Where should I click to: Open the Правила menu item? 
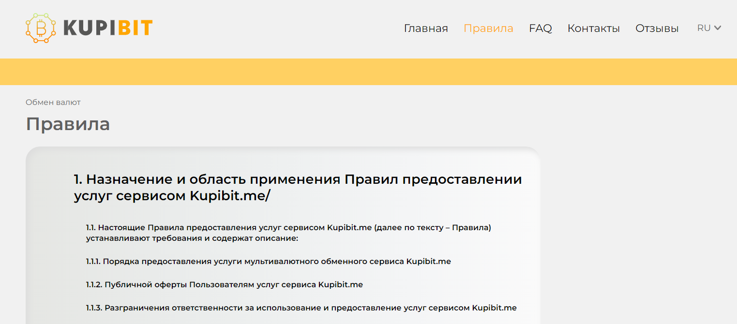(488, 29)
